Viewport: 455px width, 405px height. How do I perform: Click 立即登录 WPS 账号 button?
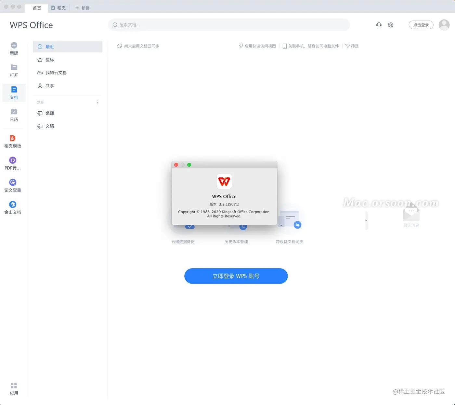coord(236,276)
